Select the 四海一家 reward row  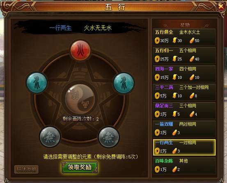coord(184,74)
